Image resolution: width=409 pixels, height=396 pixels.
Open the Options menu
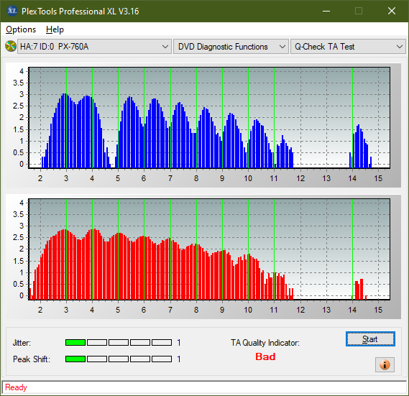point(21,29)
